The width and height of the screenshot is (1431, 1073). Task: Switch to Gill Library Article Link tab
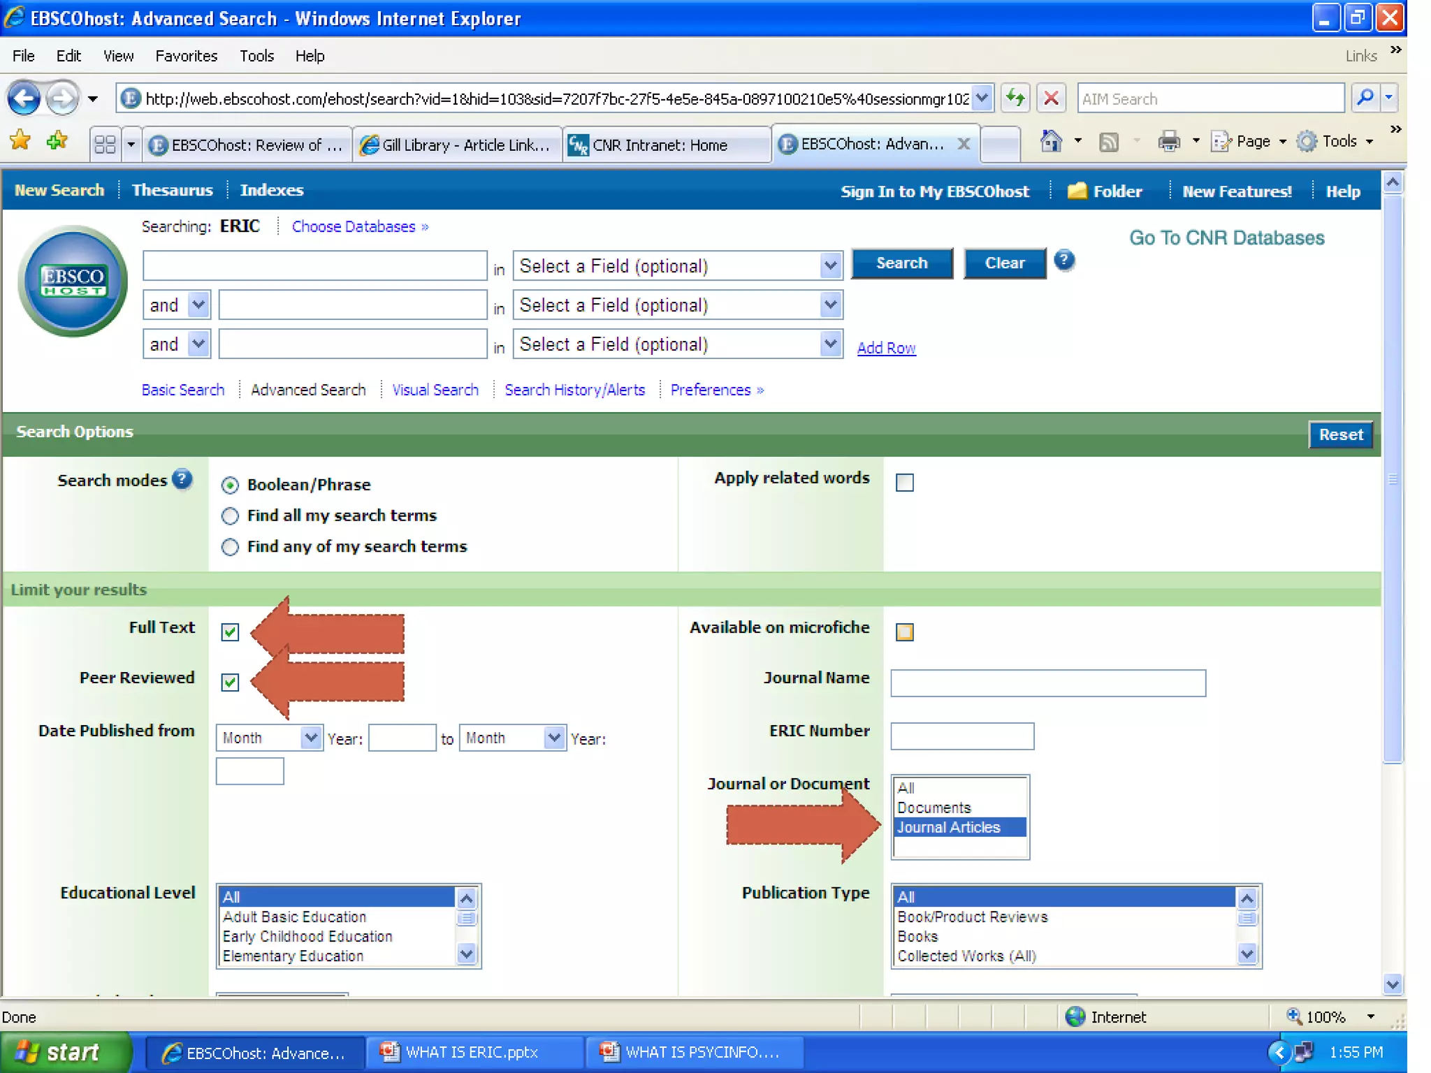pos(458,145)
